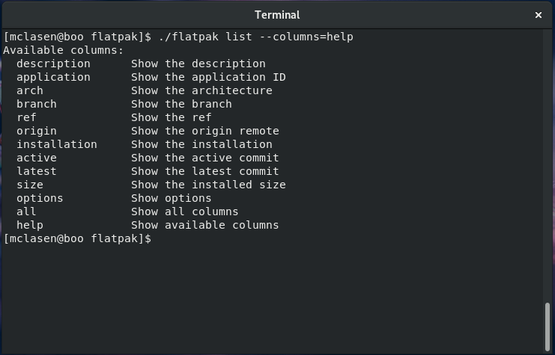Click the 'active' column name

(x=37, y=158)
